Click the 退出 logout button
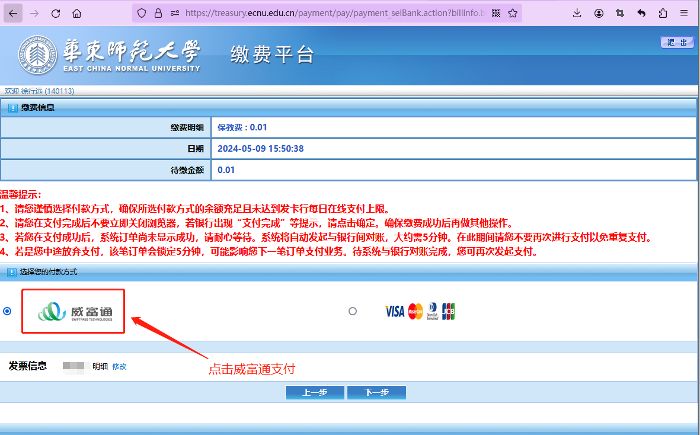 tap(677, 42)
